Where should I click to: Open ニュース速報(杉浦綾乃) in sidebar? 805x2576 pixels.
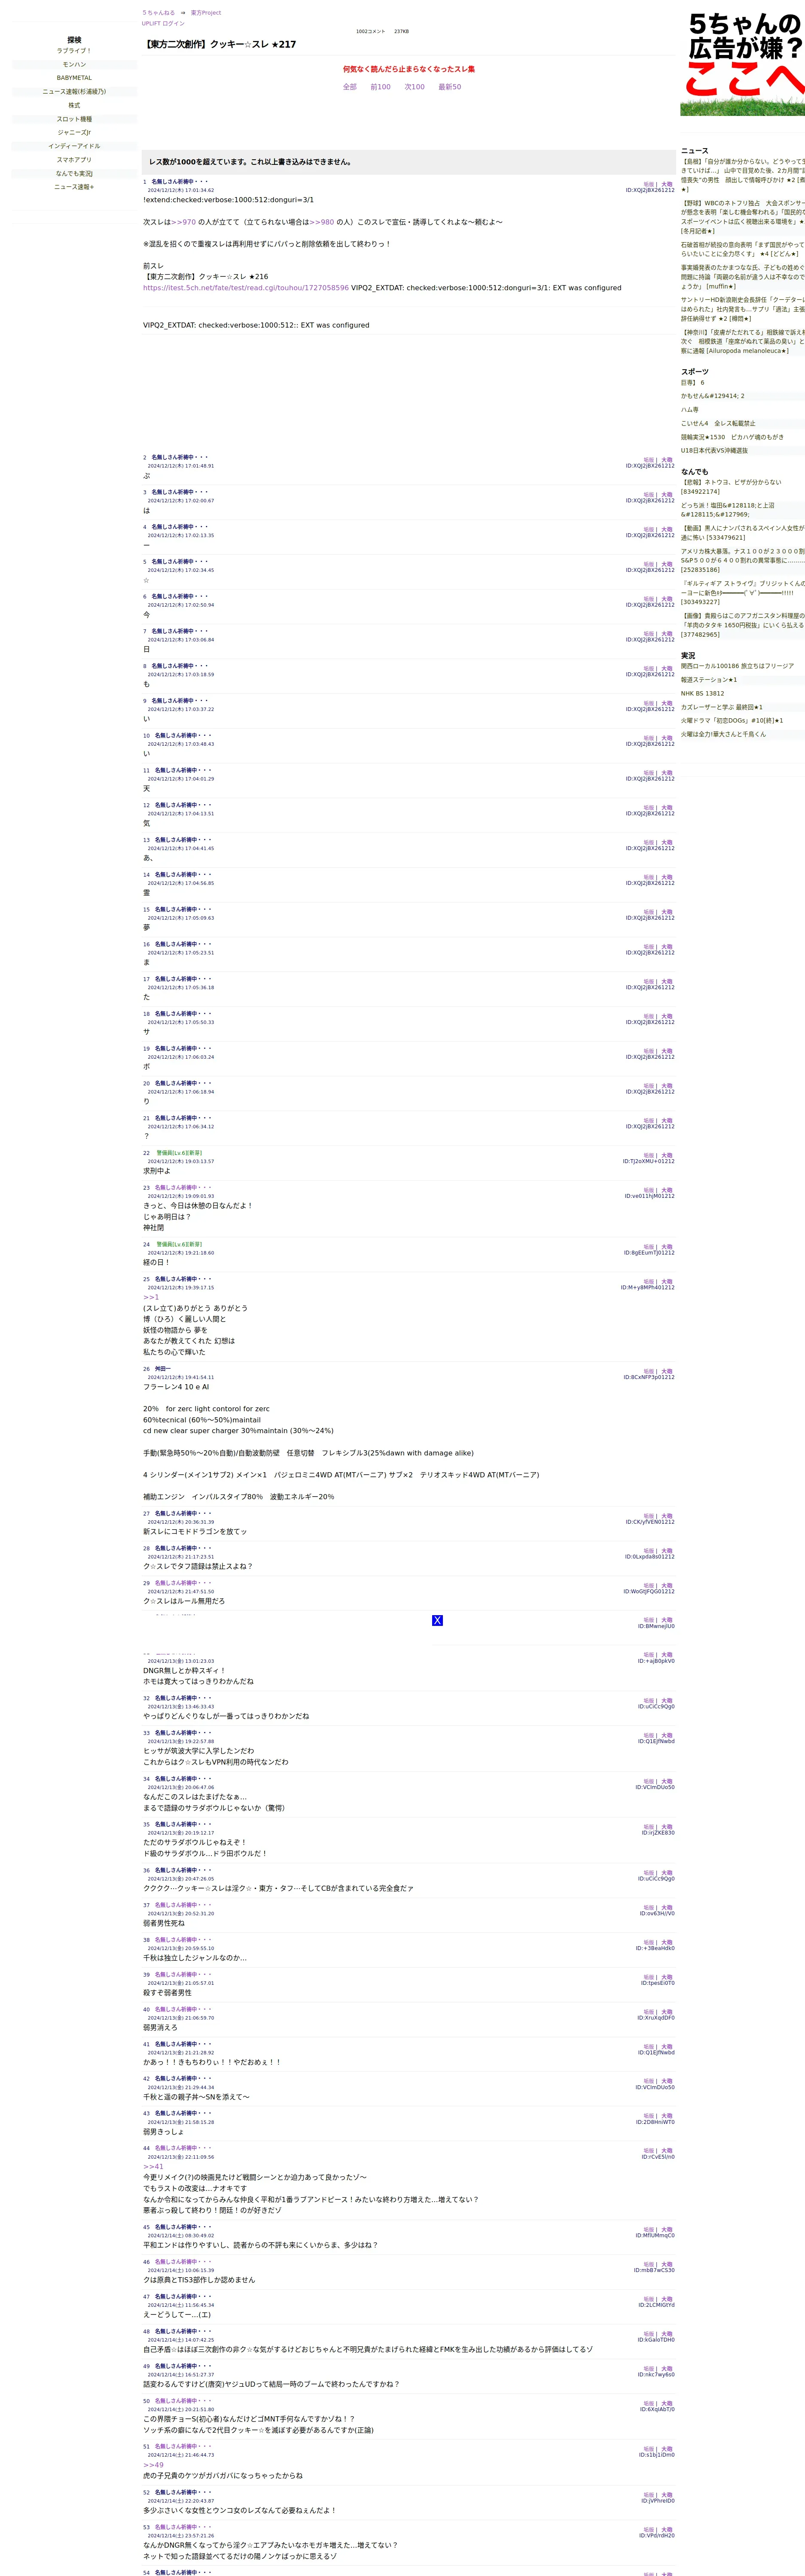pos(74,92)
